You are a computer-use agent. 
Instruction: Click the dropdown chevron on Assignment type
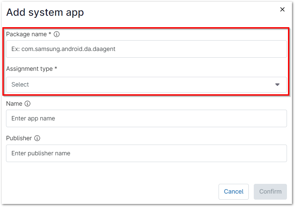point(277,85)
